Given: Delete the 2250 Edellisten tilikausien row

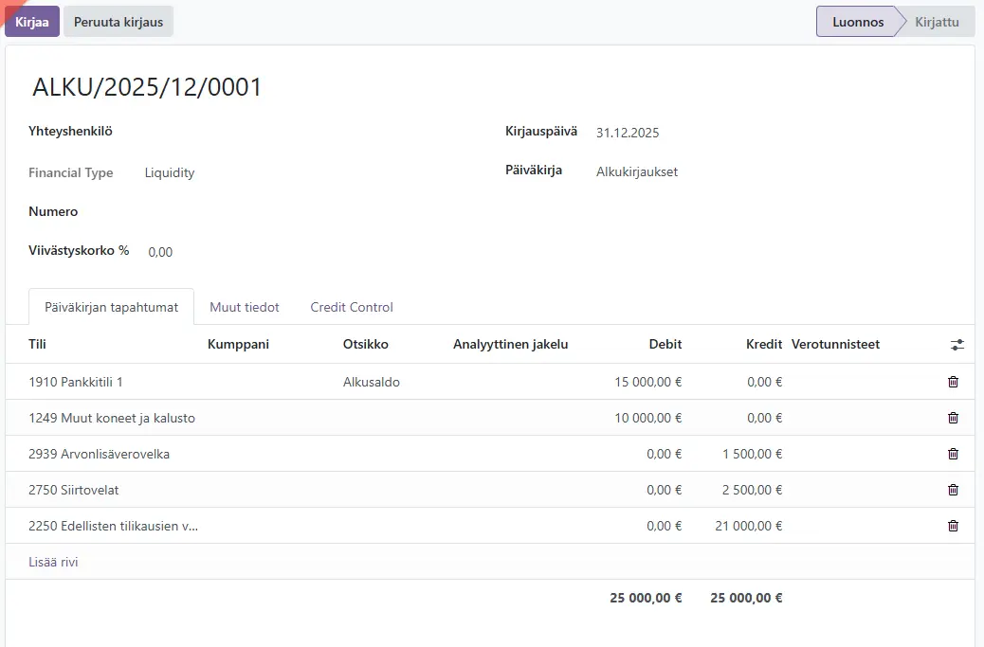Looking at the screenshot, I should pos(953,526).
